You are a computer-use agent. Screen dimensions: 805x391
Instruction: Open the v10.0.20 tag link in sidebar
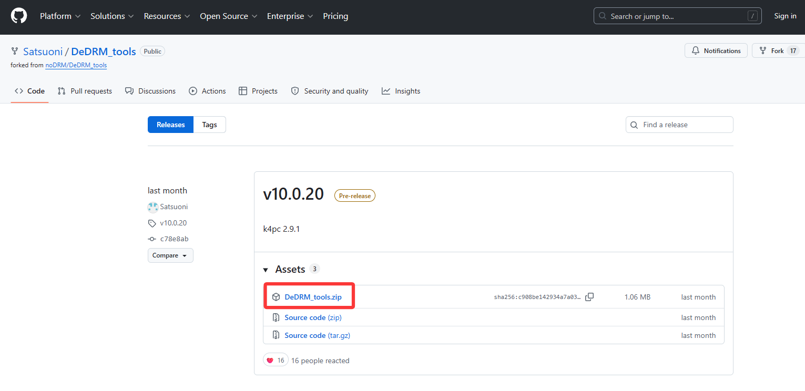174,223
